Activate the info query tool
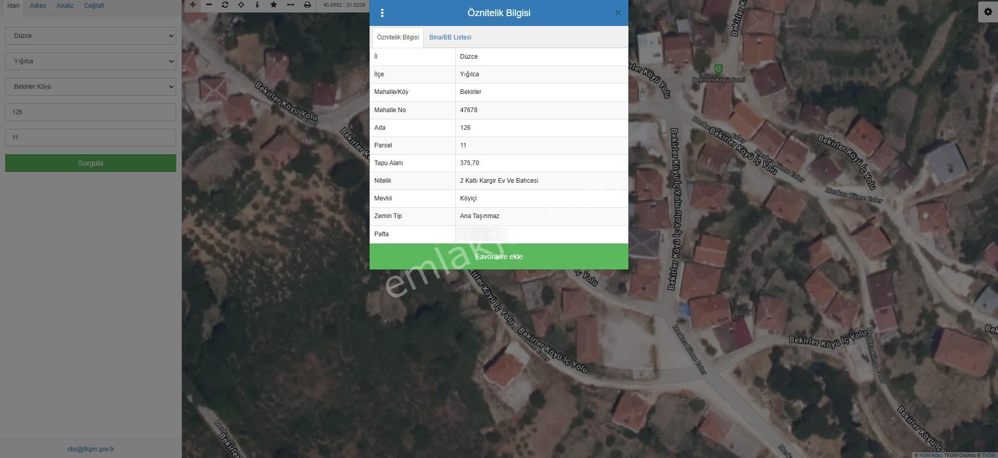The height and width of the screenshot is (458, 998). coord(257,5)
